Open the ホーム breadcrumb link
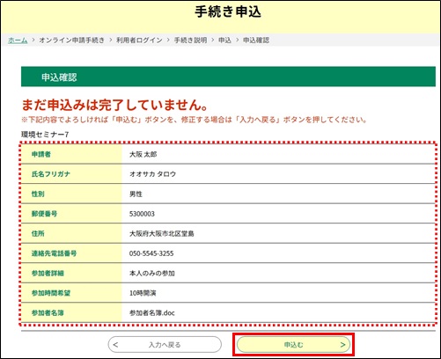The width and height of the screenshot is (441, 359). pos(18,40)
